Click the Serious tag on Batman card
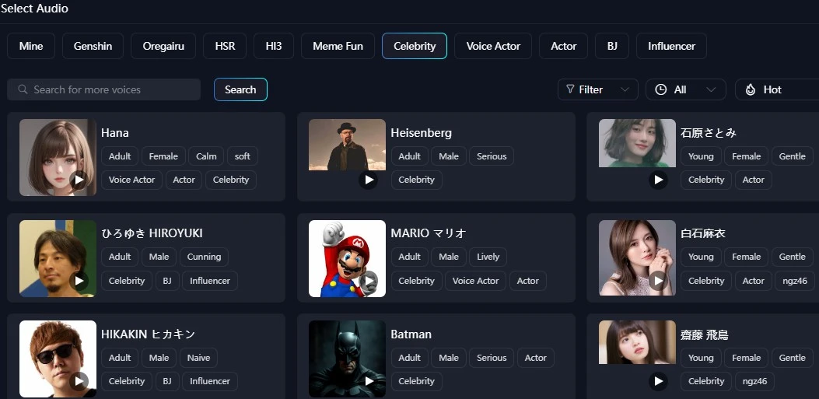This screenshot has height=399, width=819. 492,358
